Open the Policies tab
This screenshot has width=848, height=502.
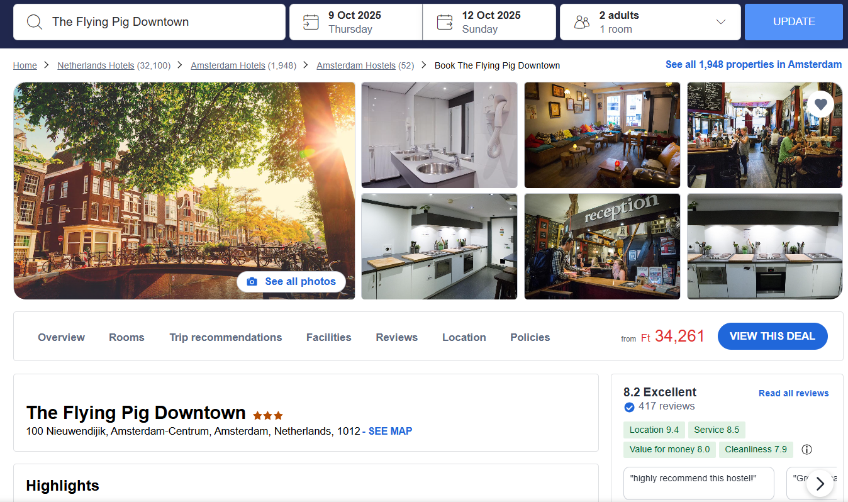[530, 337]
